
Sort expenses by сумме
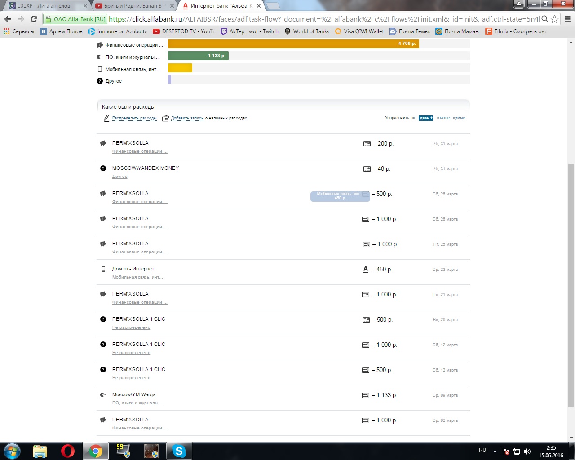(x=459, y=118)
